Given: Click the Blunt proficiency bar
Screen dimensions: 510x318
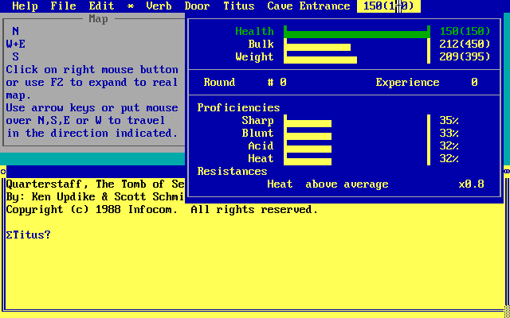Looking at the screenshot, I should pyautogui.click(x=308, y=134).
